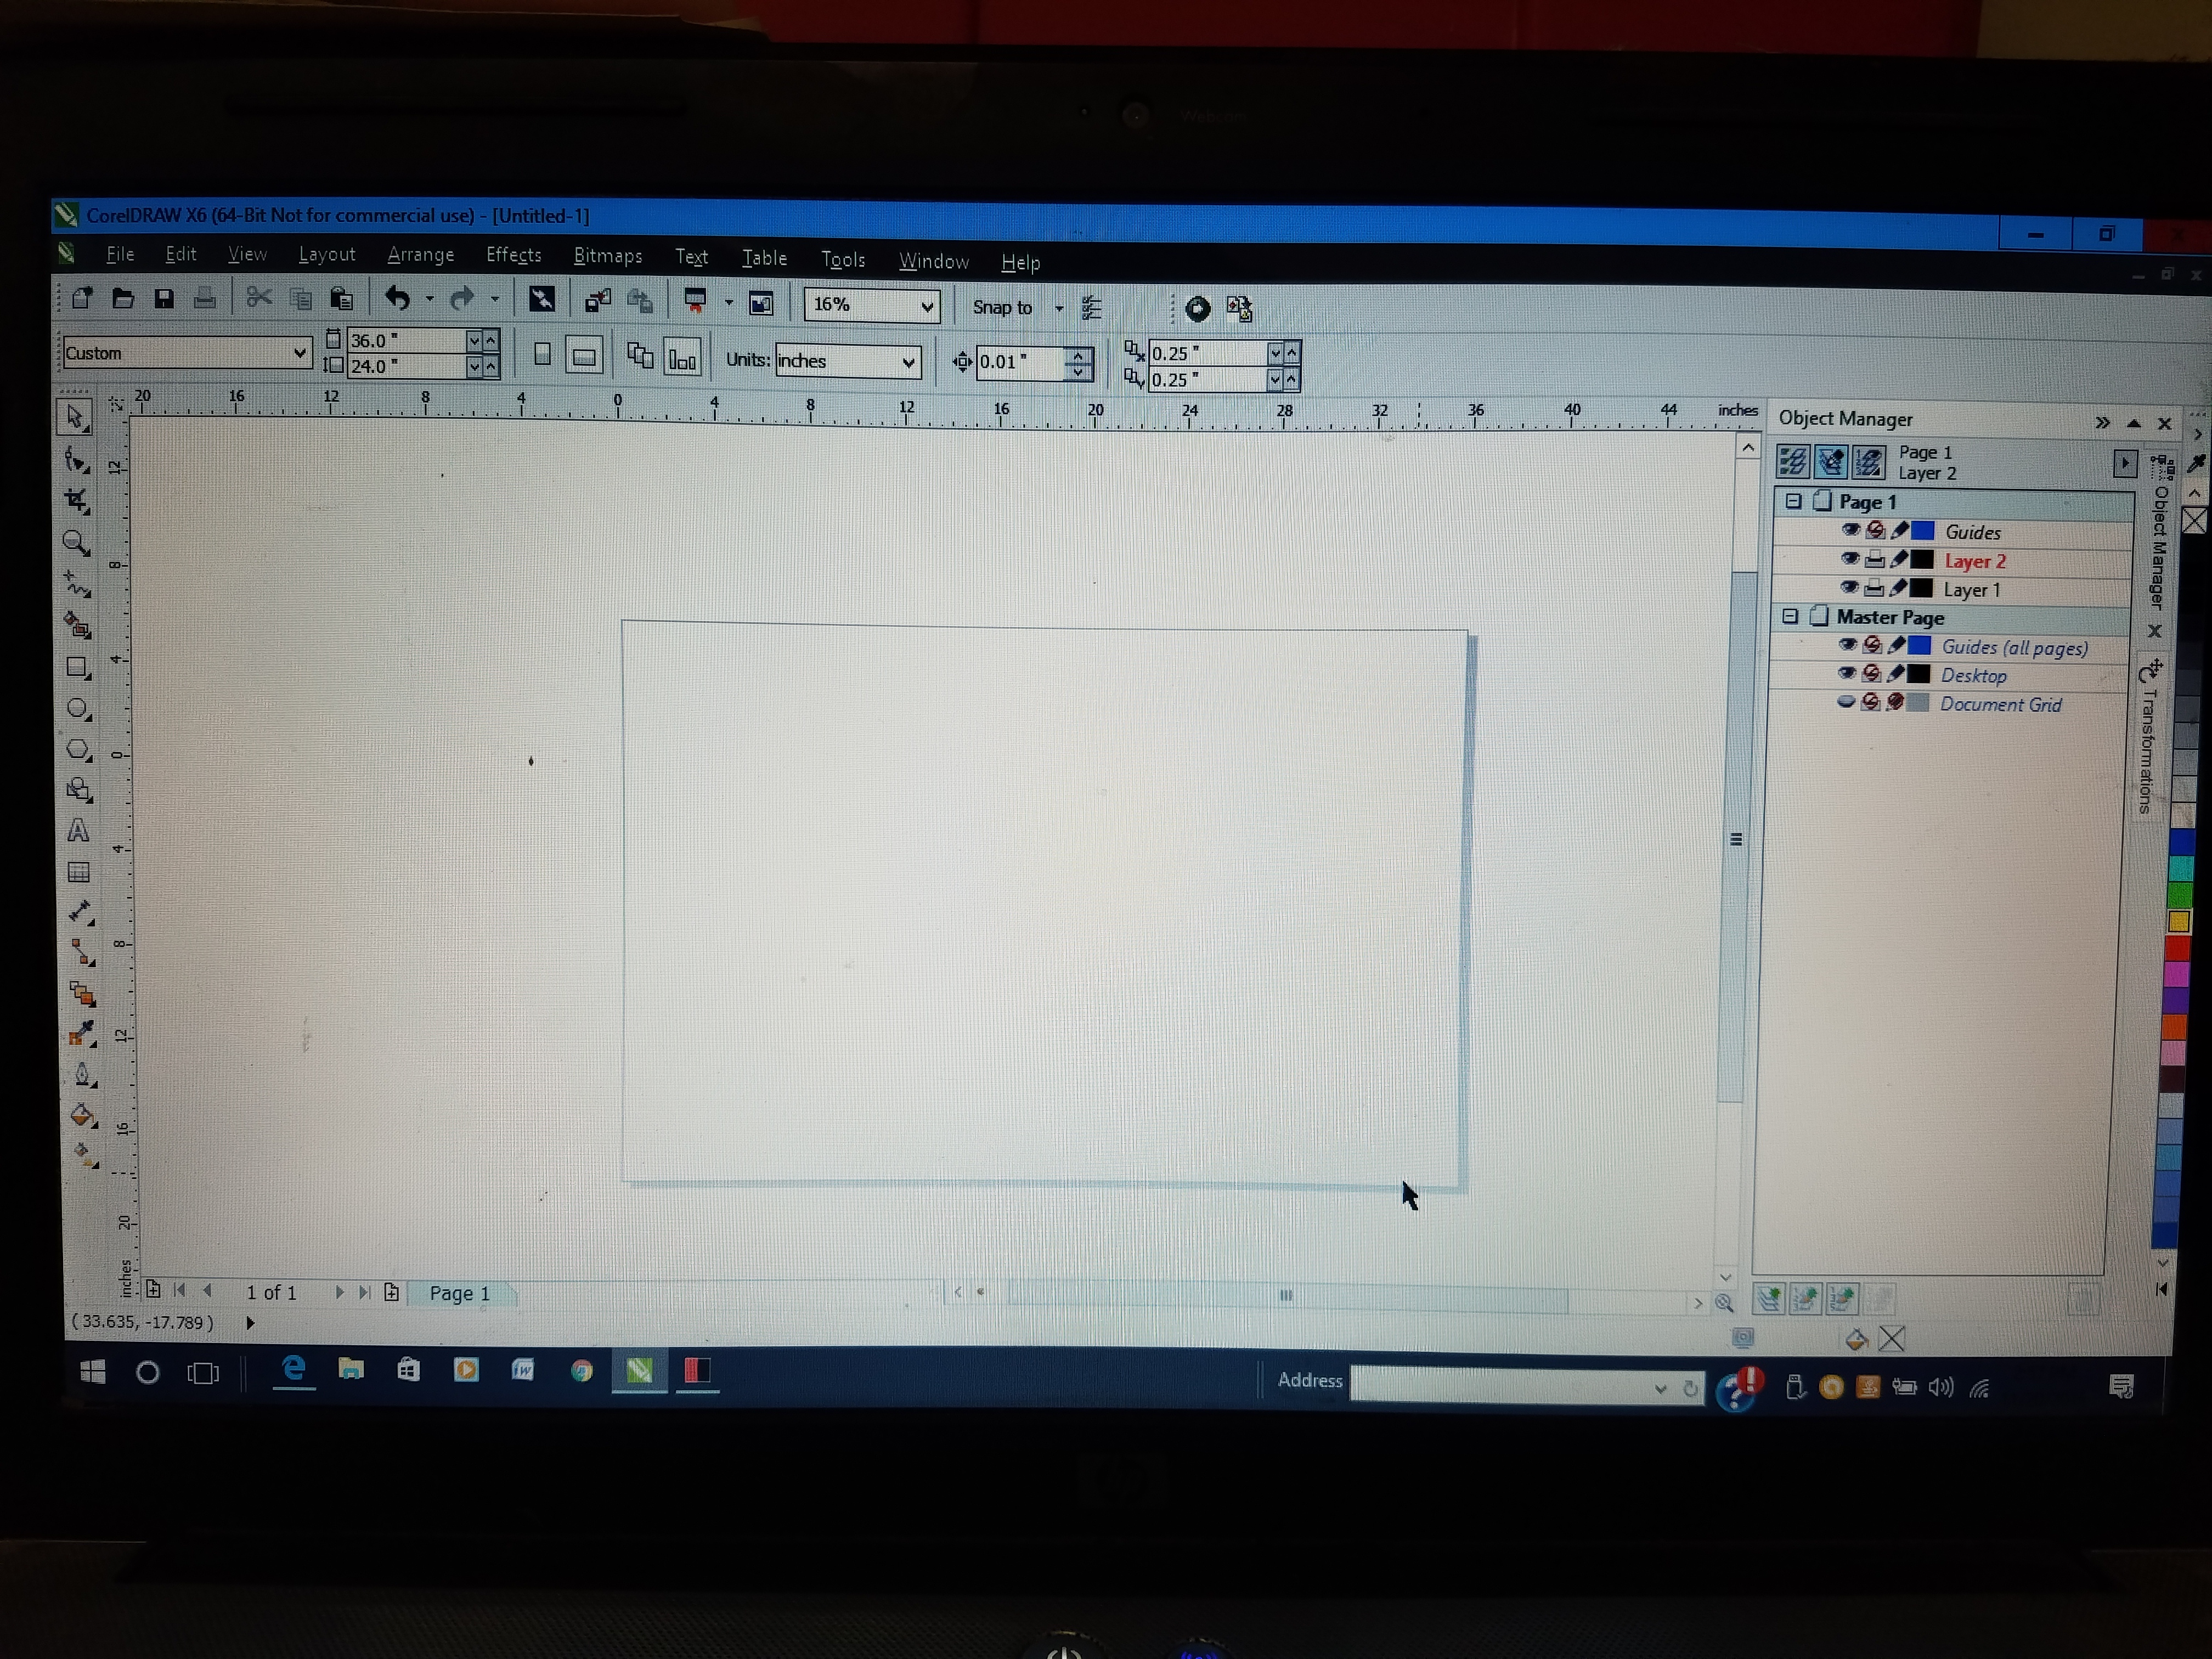
Task: Select the Crop tool
Action: 76,499
